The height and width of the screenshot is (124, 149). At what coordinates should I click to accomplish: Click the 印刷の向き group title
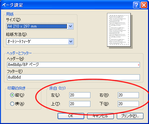[x=17, y=88]
